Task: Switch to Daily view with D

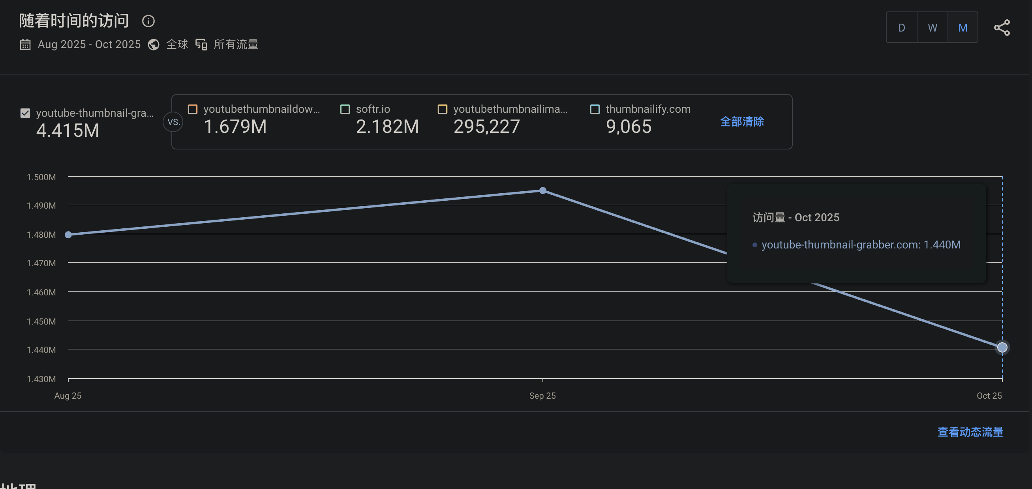Action: click(901, 28)
